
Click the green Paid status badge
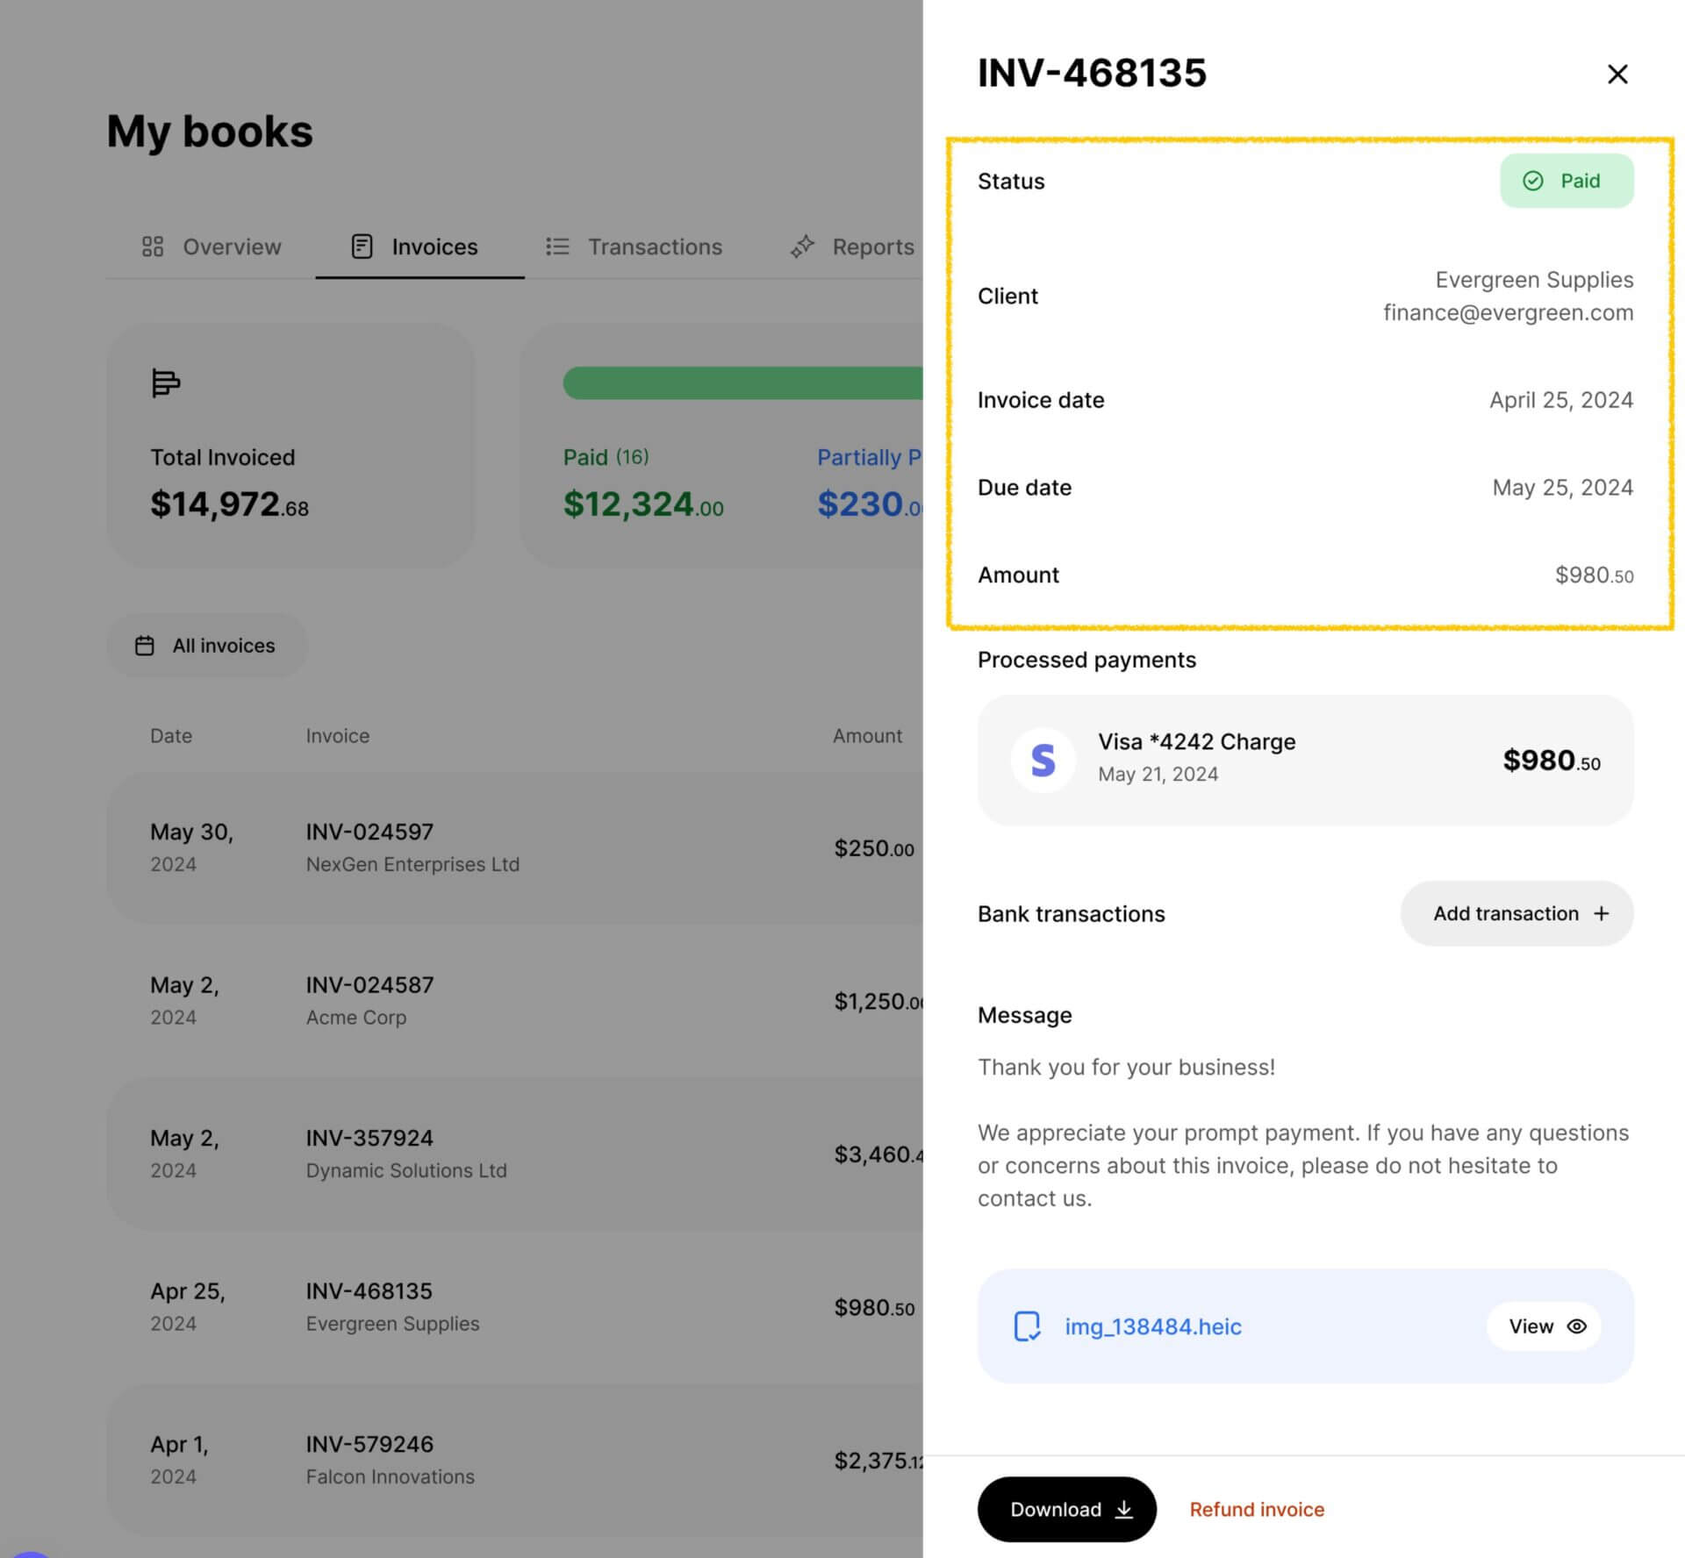(1566, 181)
